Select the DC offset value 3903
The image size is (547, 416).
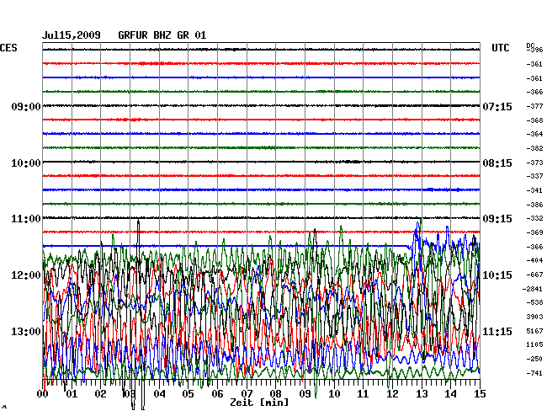[x=535, y=317]
